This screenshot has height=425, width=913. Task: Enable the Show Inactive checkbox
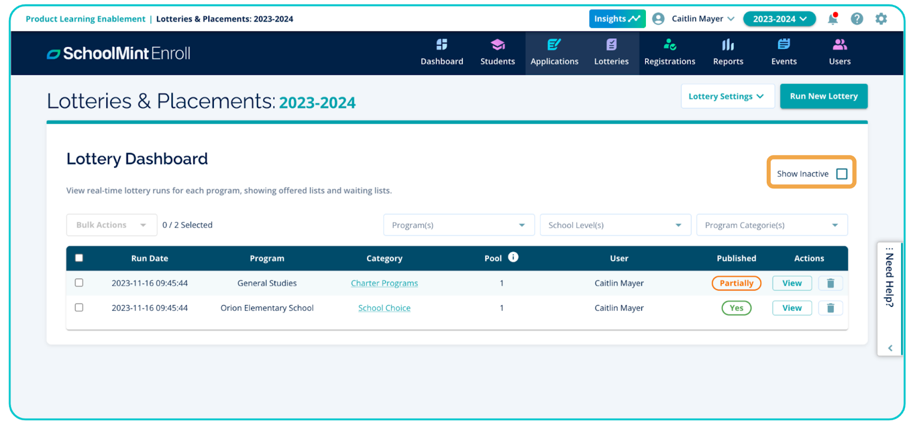[842, 174]
